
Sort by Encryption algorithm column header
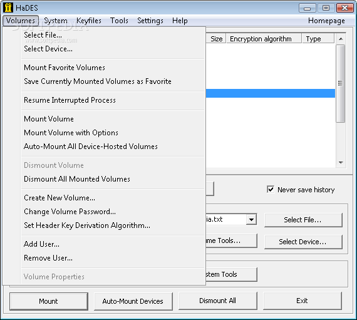point(264,39)
